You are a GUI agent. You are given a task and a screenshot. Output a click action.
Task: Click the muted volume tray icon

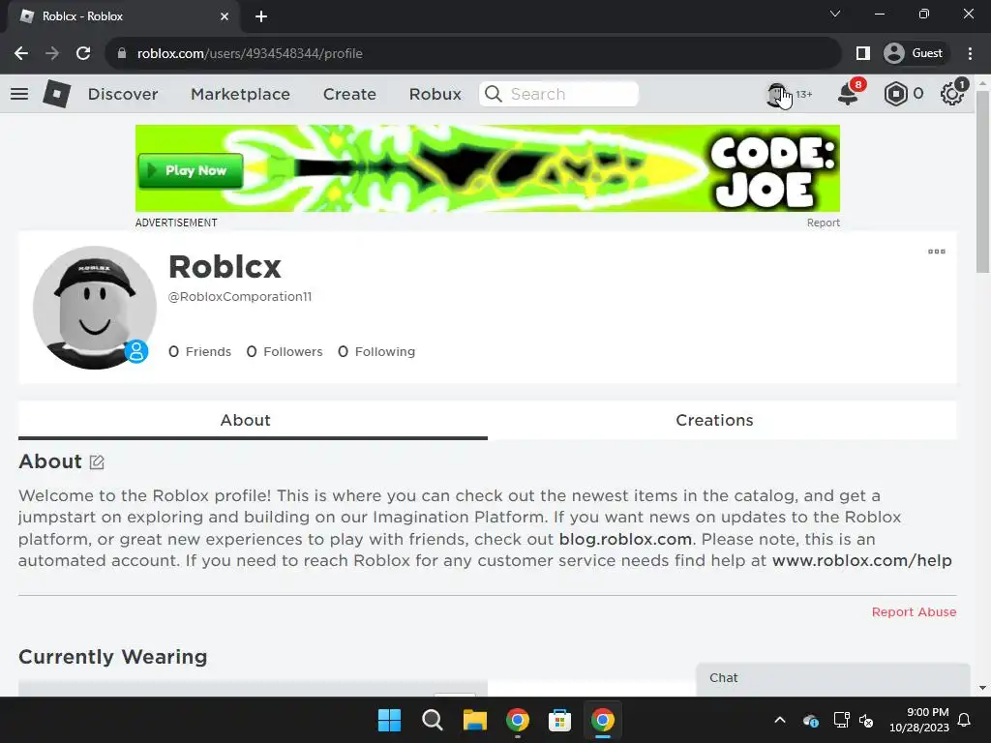pos(866,720)
